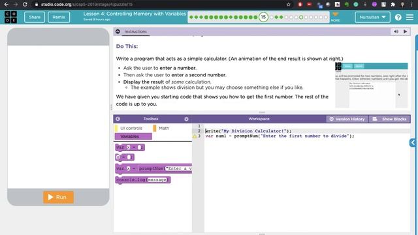Pick the 'var x = ' block
This screenshot has width=418, height=235.
[x=130, y=148]
